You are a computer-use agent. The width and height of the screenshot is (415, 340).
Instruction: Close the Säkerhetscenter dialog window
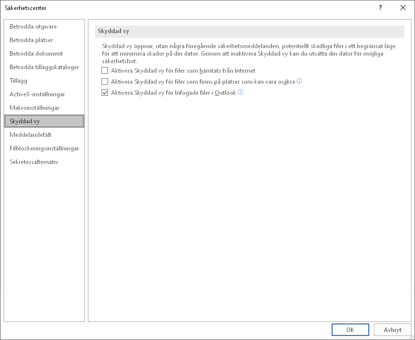click(x=403, y=8)
